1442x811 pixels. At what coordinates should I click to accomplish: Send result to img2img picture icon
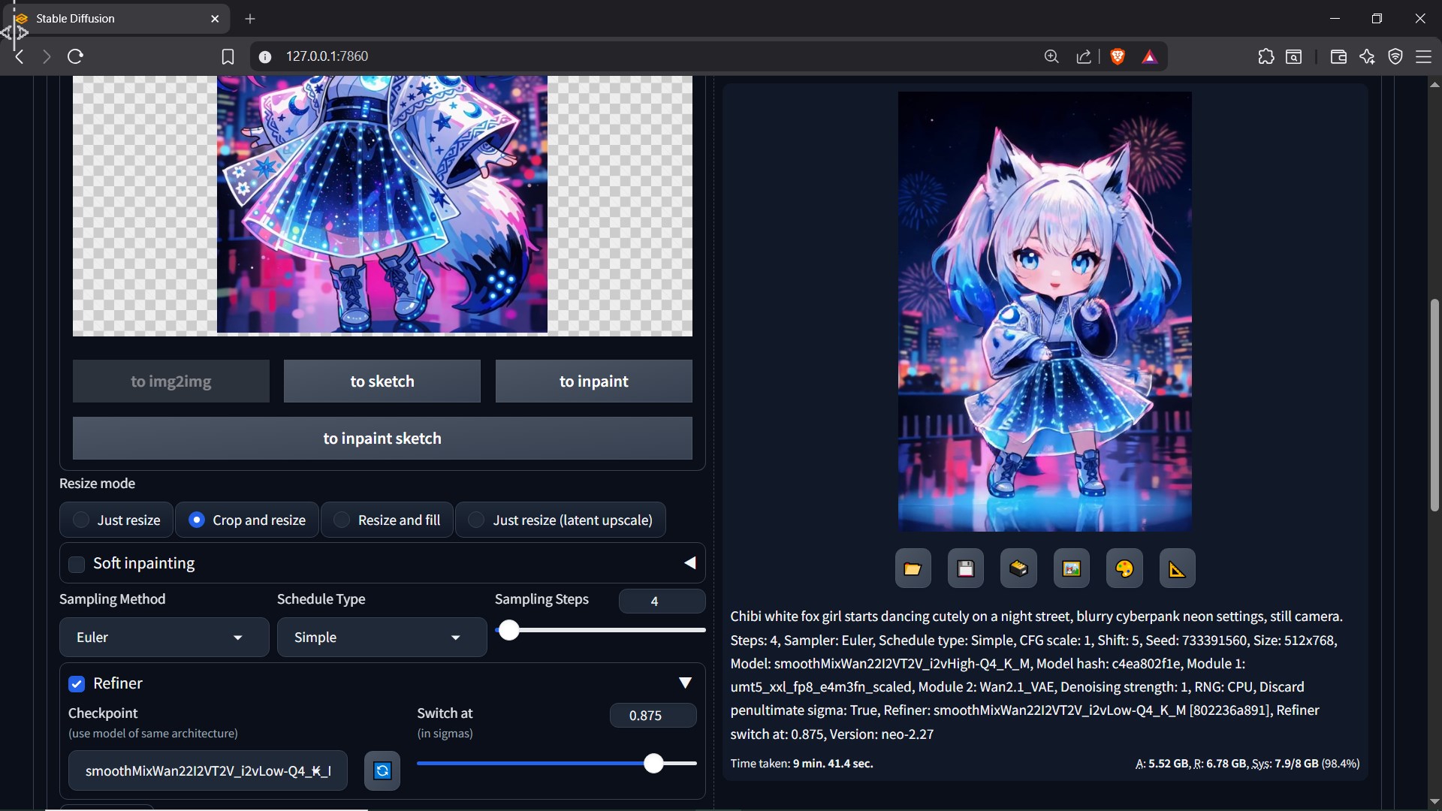[1072, 568]
